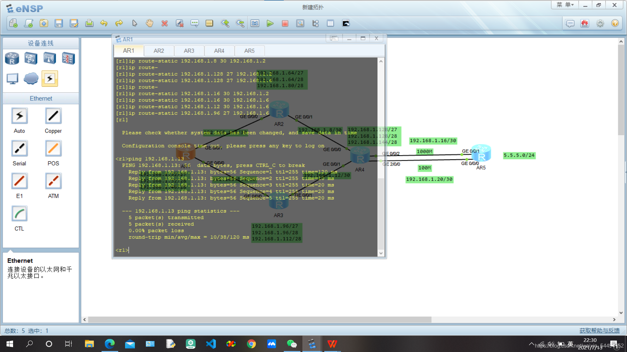Open the Huawei website icon
Screen dimensions: 627x352
pos(585,23)
